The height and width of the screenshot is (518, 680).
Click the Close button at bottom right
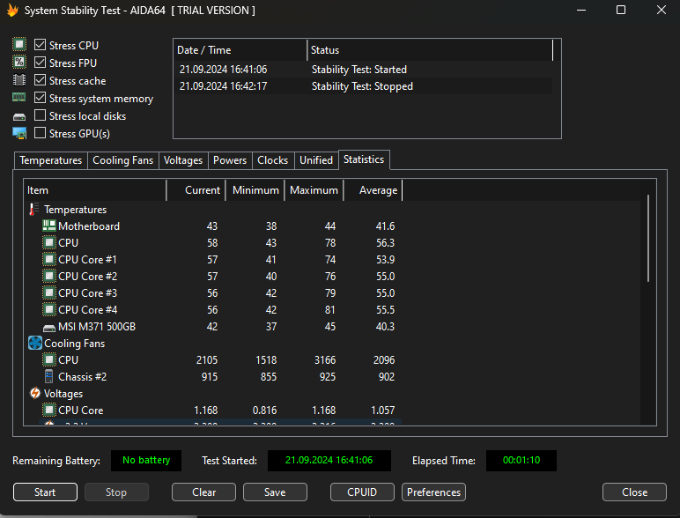click(x=634, y=492)
